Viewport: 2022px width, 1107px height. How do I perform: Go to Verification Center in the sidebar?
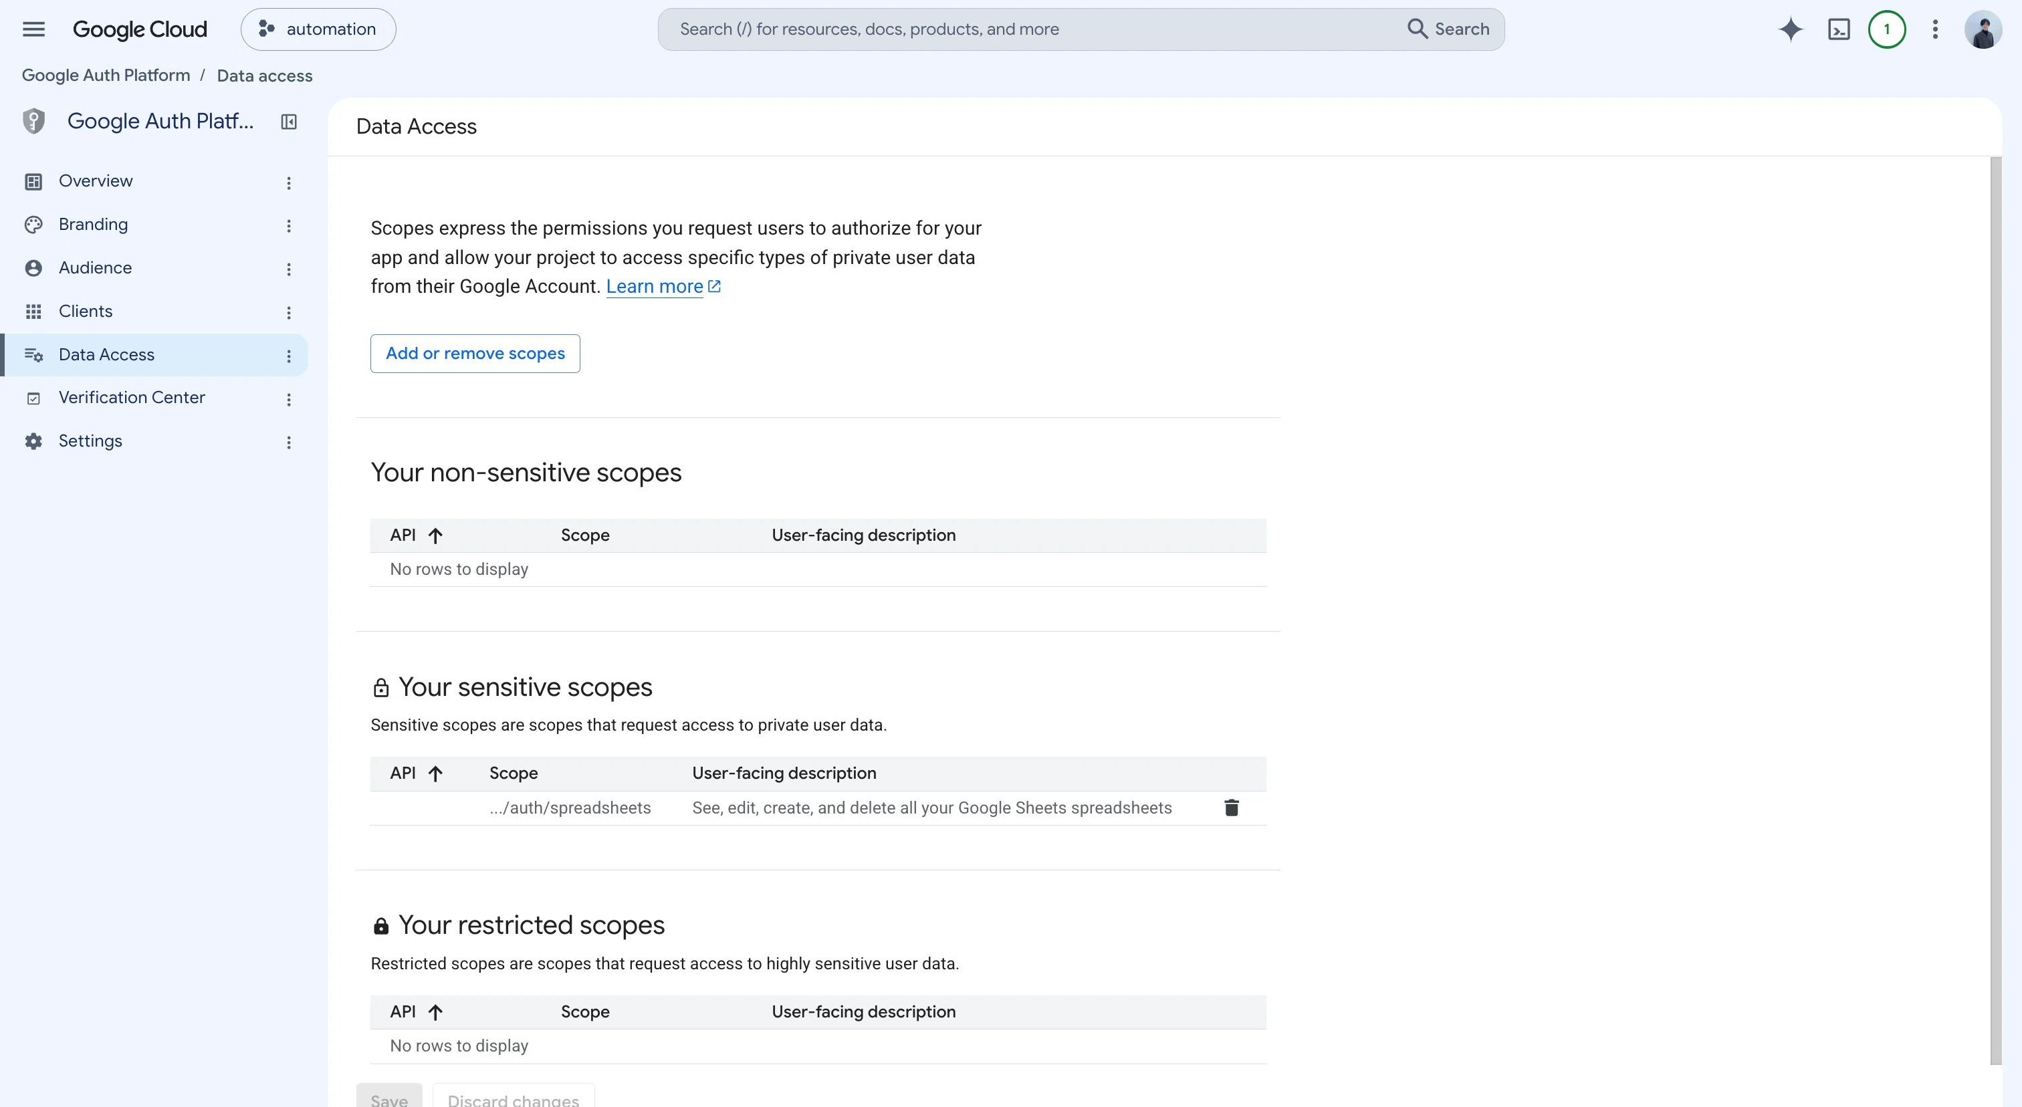(131, 398)
